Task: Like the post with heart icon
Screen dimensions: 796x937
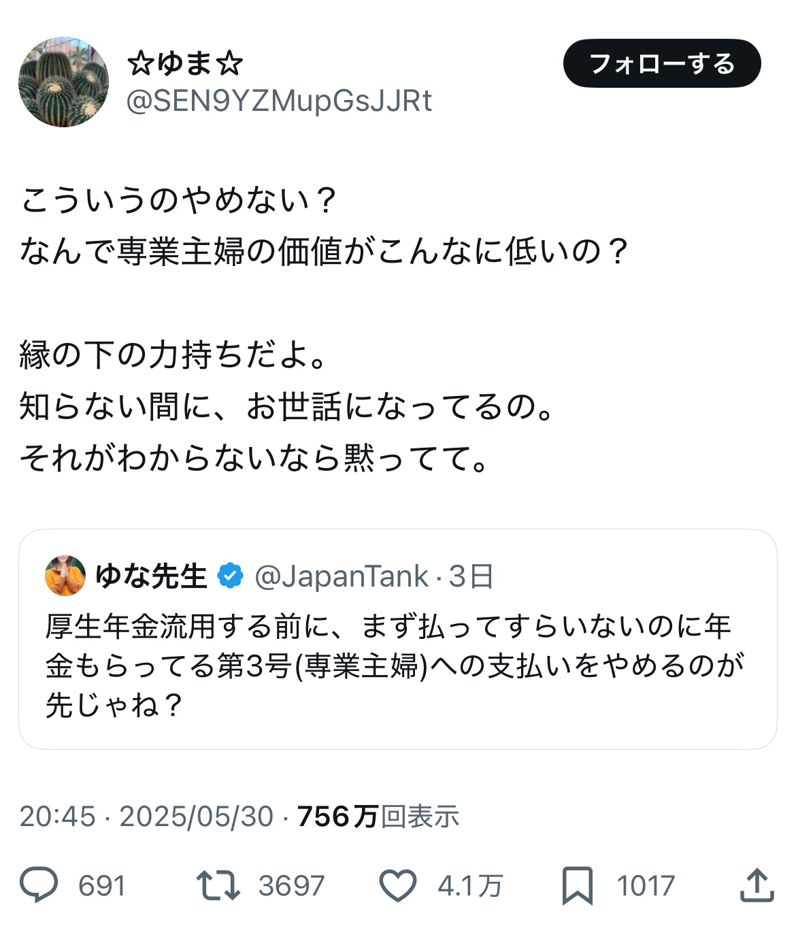Action: pos(397,885)
